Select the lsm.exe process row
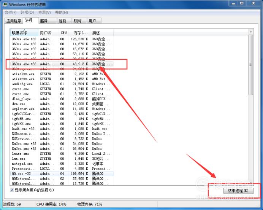The height and width of the screenshot is (210, 263). tap(62, 159)
